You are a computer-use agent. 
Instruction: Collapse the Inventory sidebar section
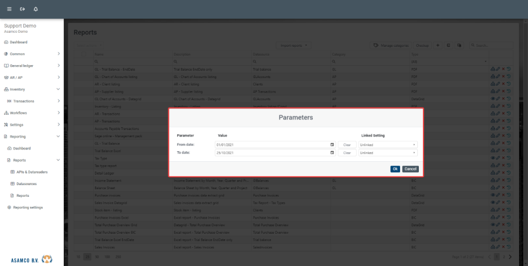[x=58, y=89]
